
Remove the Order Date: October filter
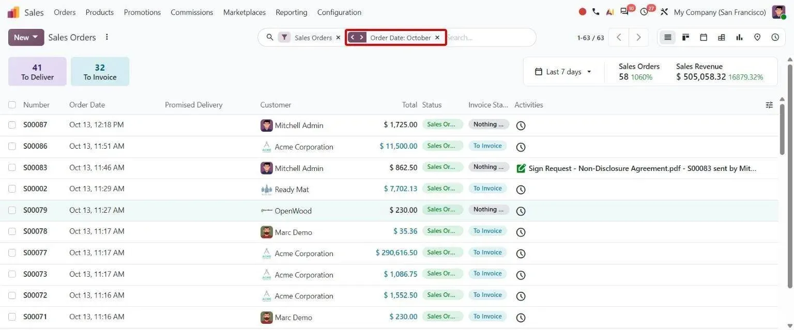click(437, 37)
